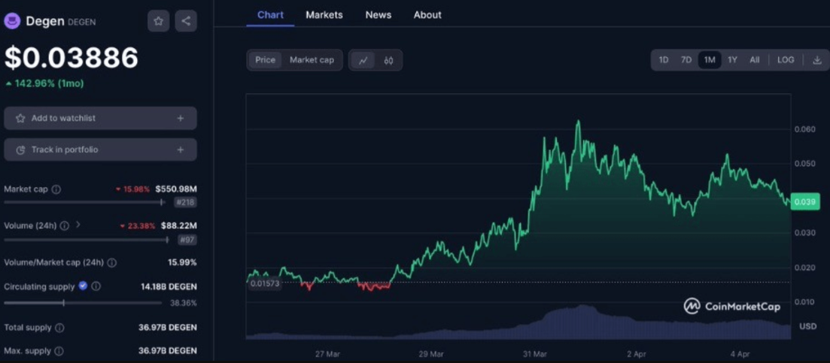Viewport: 830px width, 363px height.
Task: Open the share icon button
Action: (186, 21)
